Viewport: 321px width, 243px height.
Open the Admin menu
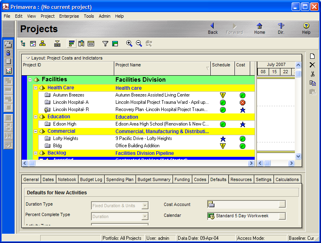tap(105, 16)
